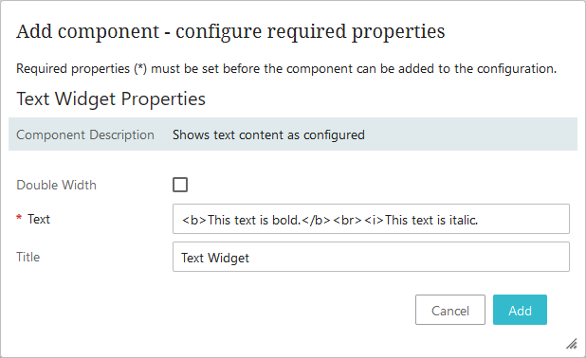Enable the Double Width checkbox

click(x=180, y=185)
